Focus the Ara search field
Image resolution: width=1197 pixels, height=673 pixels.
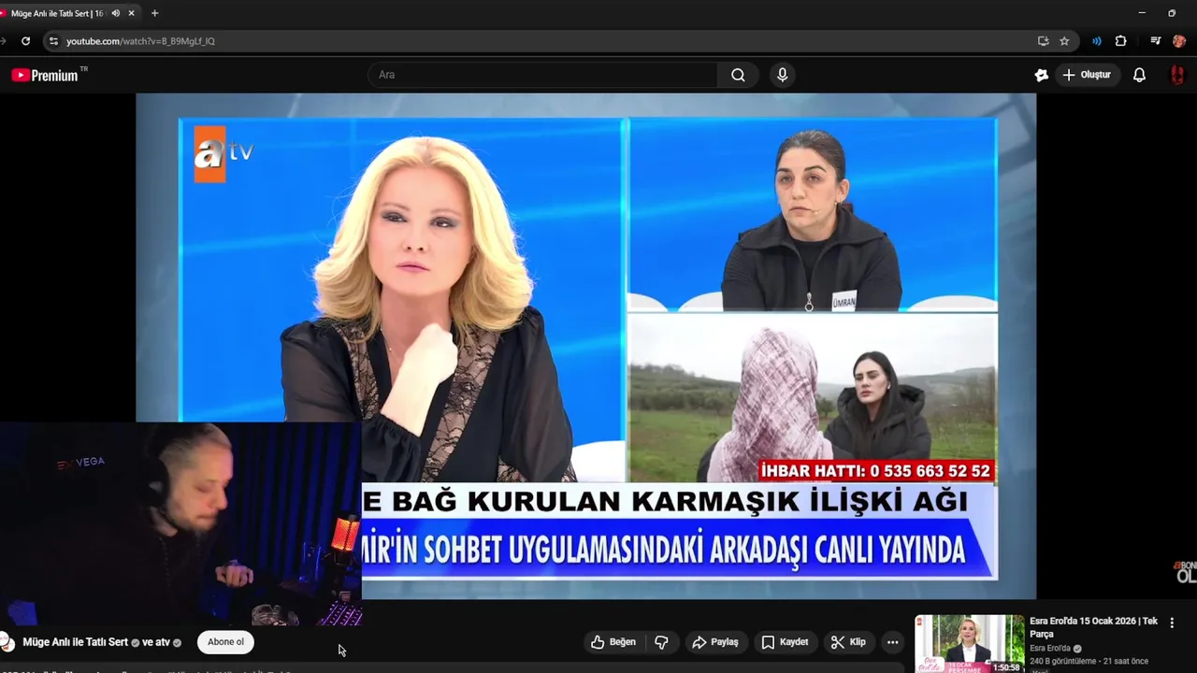click(542, 75)
